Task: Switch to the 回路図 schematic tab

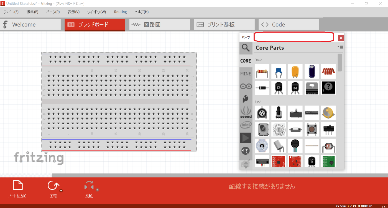Action: [x=160, y=25]
